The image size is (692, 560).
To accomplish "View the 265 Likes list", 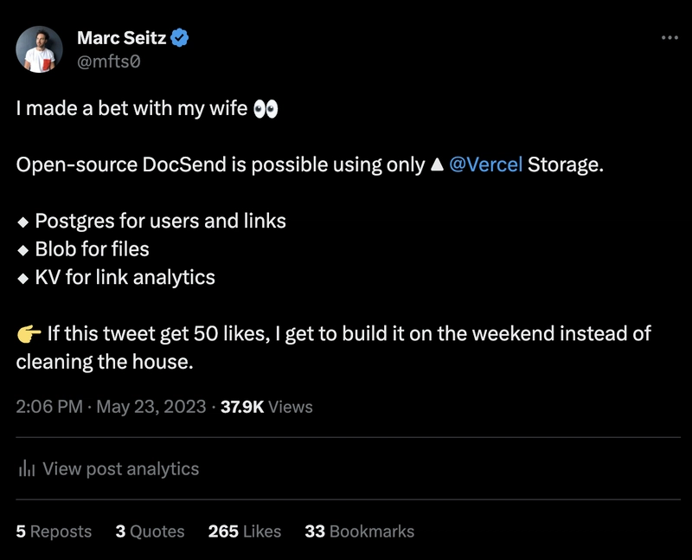I will click(x=245, y=531).
